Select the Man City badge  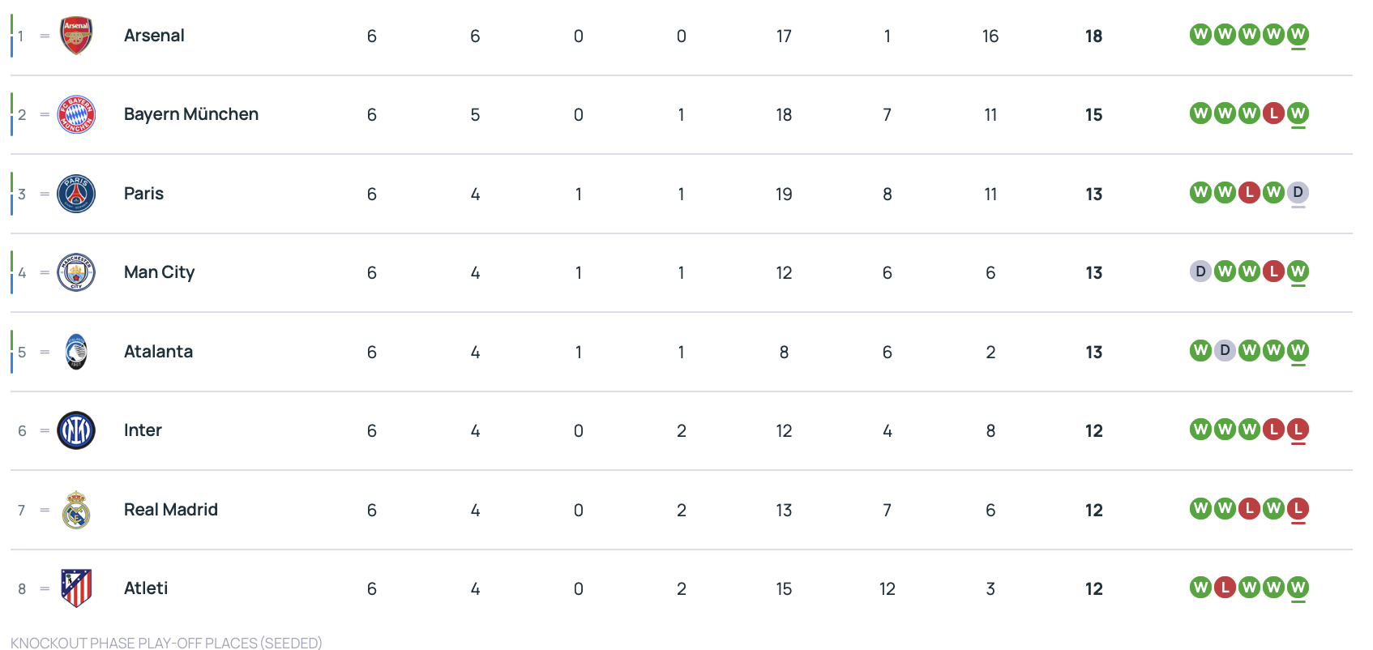[x=76, y=272]
